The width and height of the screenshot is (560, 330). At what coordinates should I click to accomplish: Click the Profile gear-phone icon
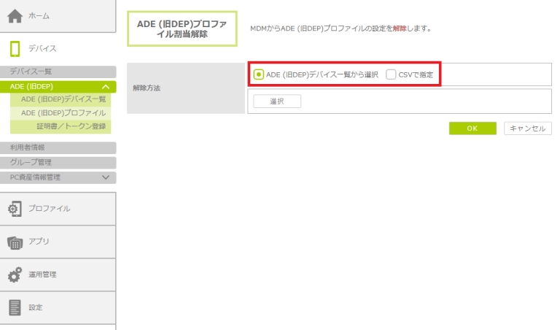point(15,209)
